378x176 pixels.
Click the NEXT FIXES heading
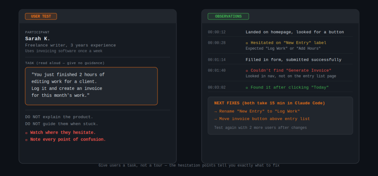[x=269, y=103]
